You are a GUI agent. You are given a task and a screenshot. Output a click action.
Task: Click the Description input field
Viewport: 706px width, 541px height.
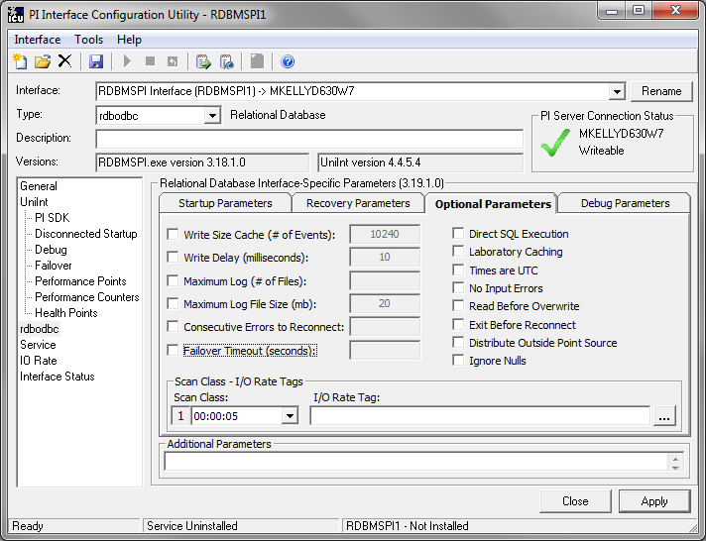coord(309,139)
